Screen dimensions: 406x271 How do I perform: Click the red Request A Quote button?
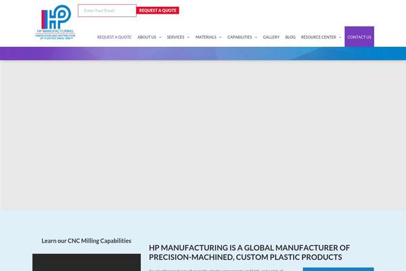click(x=158, y=11)
